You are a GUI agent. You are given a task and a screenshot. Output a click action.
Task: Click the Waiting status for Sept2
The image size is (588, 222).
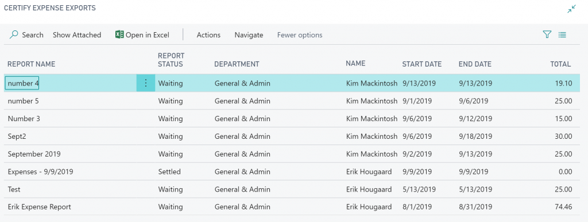pos(170,137)
